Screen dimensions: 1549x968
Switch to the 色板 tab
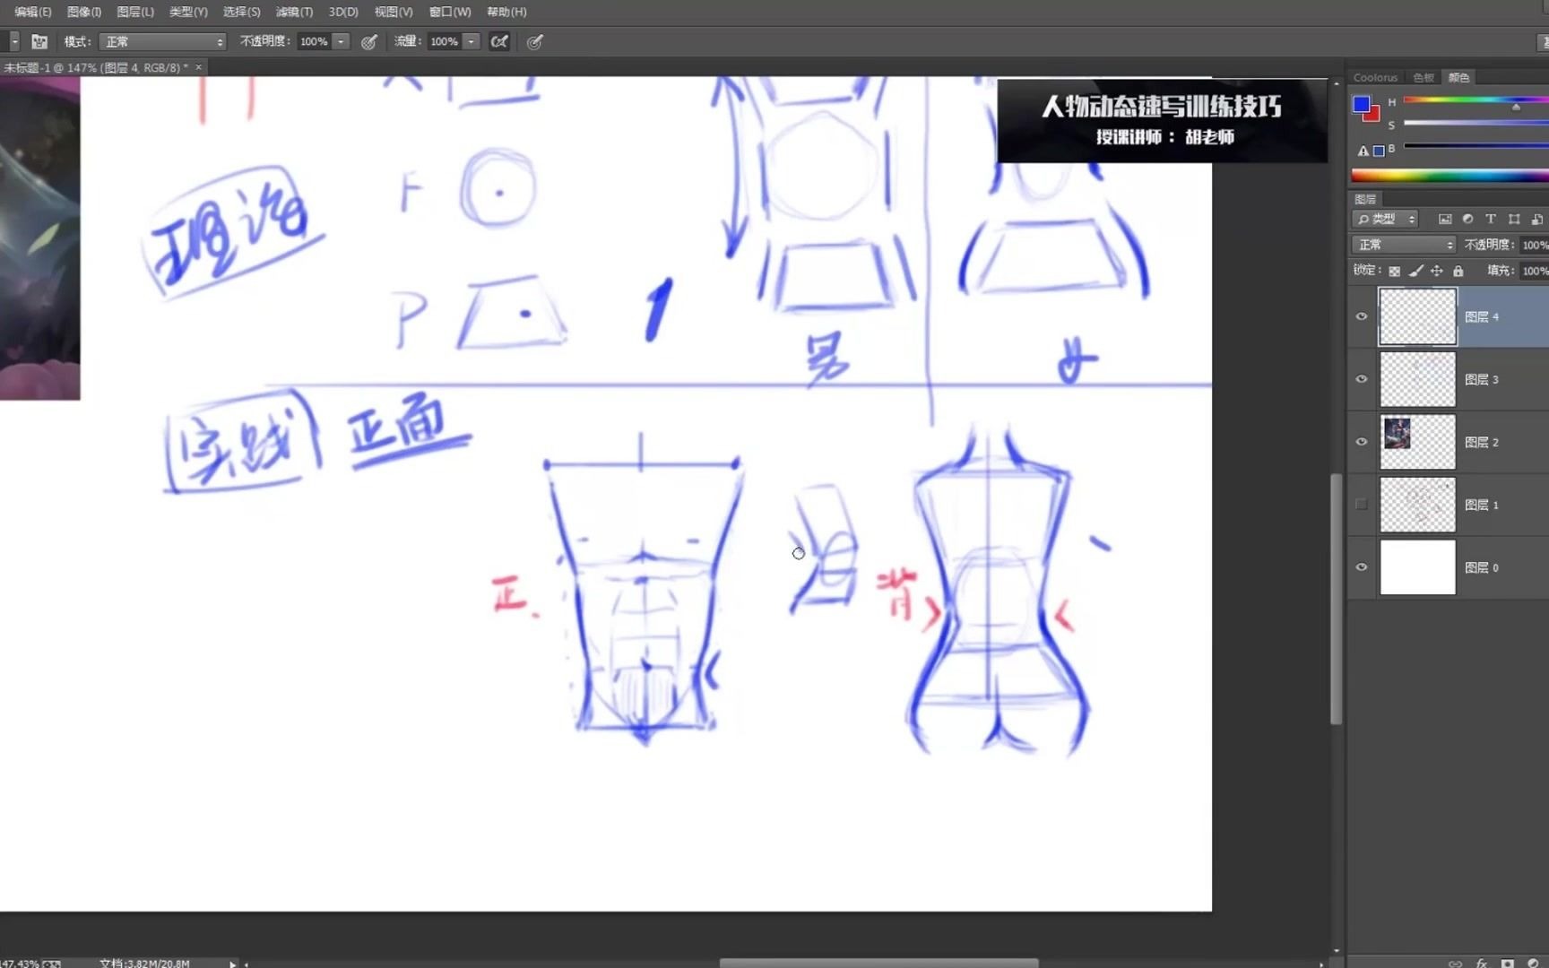1422,77
